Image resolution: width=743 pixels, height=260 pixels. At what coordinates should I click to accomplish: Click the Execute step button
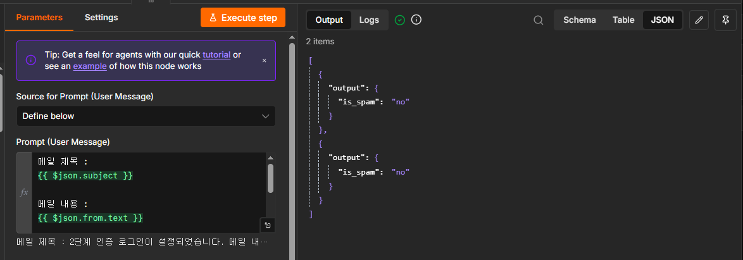[x=243, y=18]
